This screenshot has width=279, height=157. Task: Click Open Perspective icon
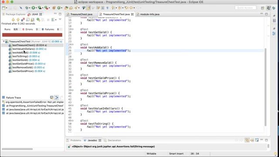click(x=262, y=8)
